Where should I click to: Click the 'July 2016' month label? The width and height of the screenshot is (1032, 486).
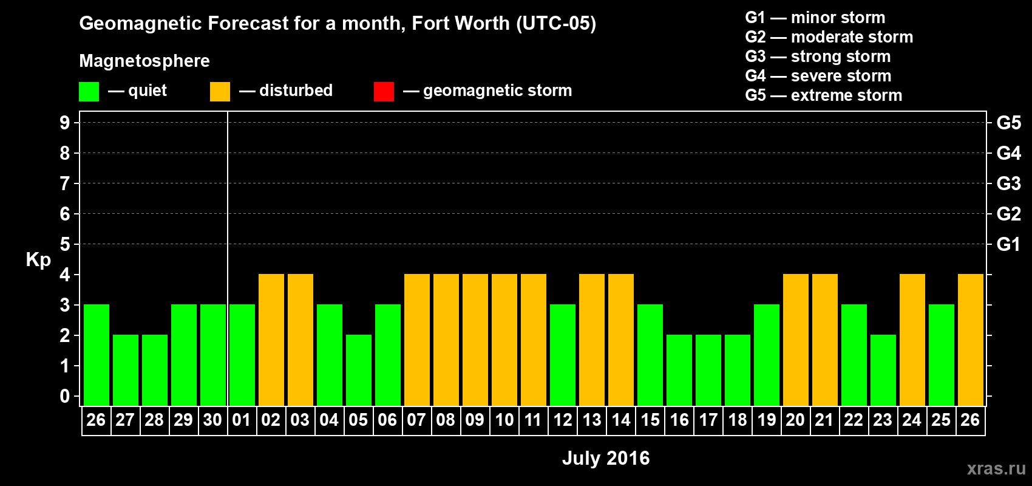[x=606, y=458]
